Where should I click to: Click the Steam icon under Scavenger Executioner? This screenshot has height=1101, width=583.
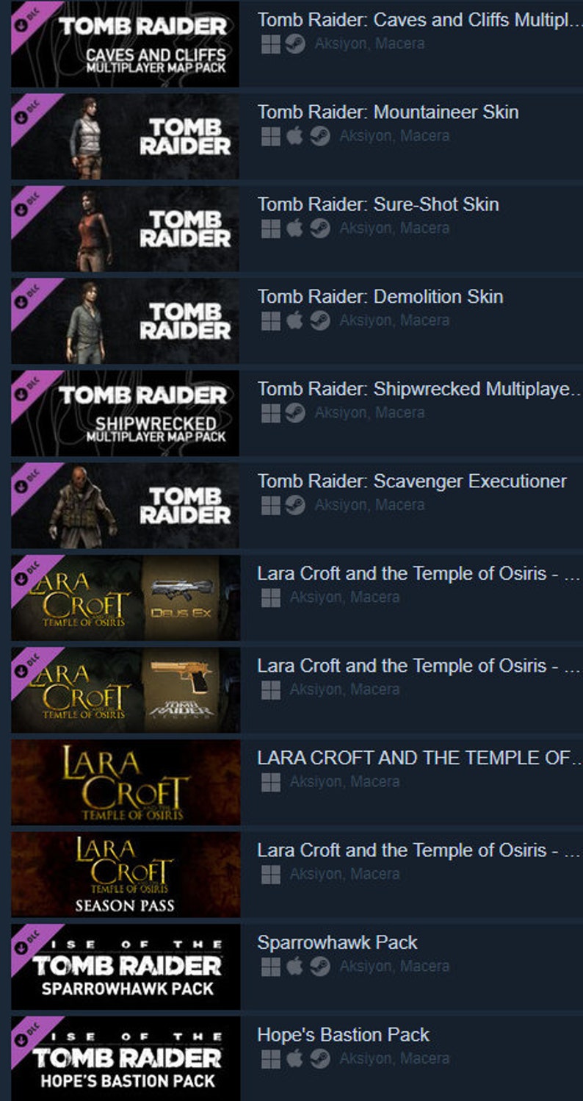tap(295, 505)
